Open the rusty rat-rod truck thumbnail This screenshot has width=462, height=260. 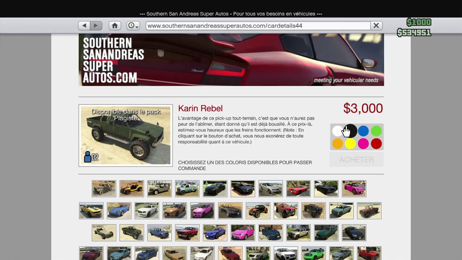click(x=104, y=188)
